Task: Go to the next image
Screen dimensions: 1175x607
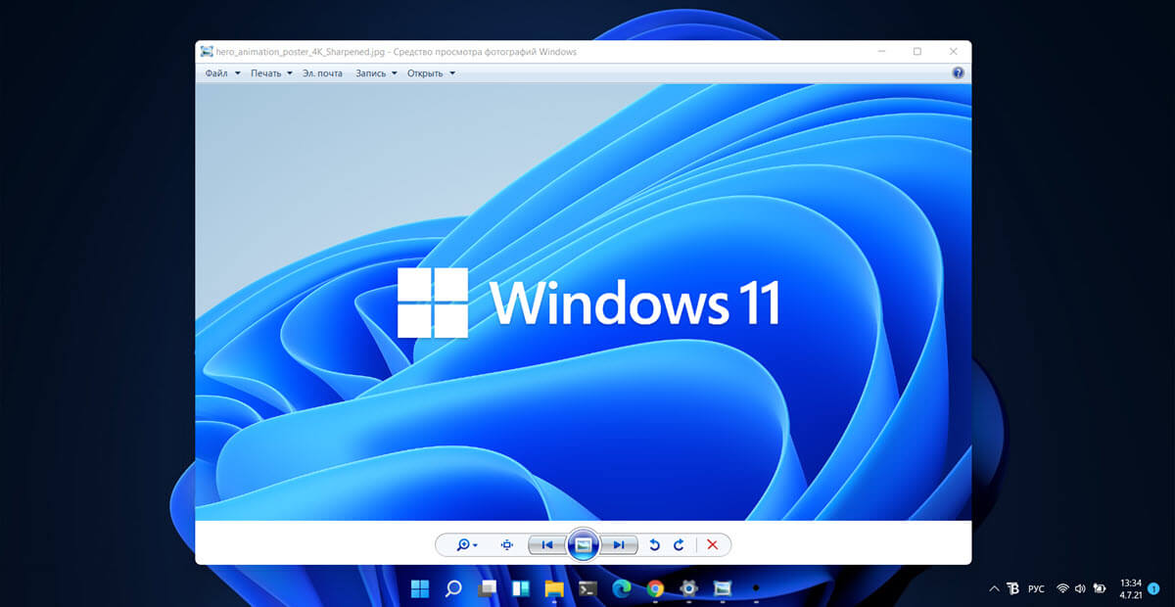Action: pos(619,545)
